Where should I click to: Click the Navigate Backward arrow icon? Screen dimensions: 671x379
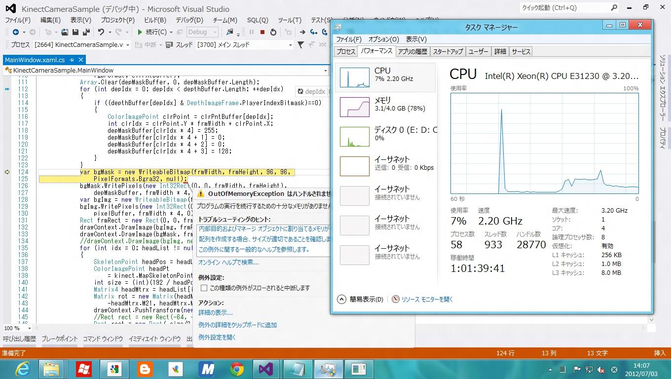point(16,32)
